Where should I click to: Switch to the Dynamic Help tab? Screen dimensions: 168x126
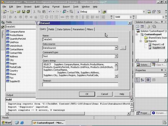pyautogui.click(x=159, y=113)
